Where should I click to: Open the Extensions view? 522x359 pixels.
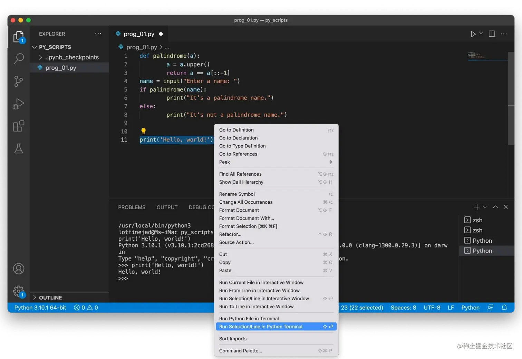tap(19, 126)
